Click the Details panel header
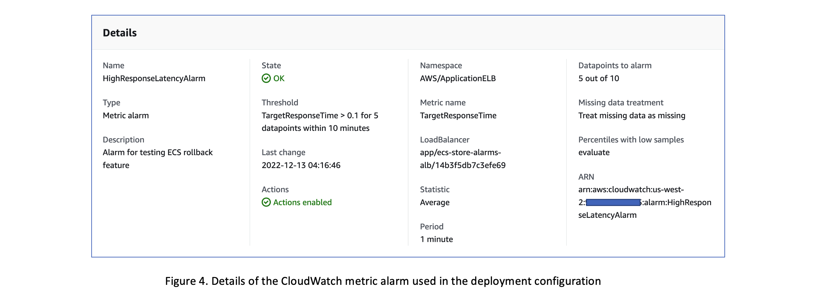Screen dimensions: 840x297 pyautogui.click(x=120, y=32)
